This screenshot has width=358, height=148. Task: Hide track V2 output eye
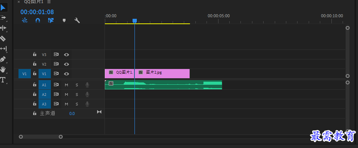66,64
